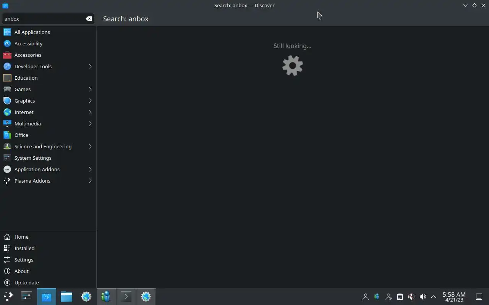The image size is (489, 305).
Task: Open the All Applications category
Action: coord(48,32)
